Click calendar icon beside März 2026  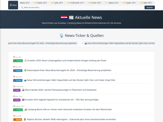14,96
